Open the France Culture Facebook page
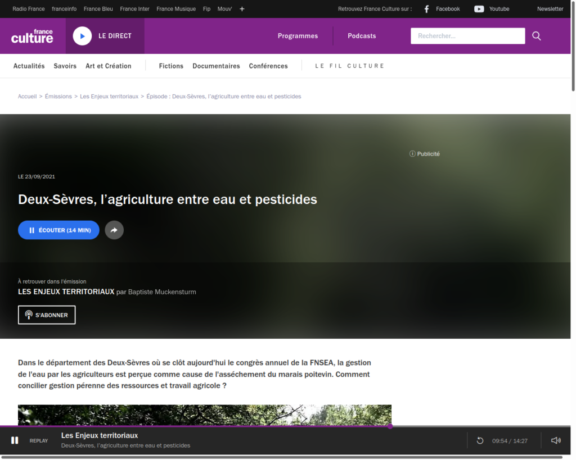The height and width of the screenshot is (460, 576). point(442,9)
